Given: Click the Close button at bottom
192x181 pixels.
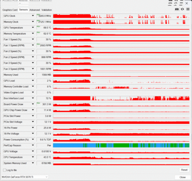Looking at the screenshot, I should pyautogui.click(x=182, y=177).
